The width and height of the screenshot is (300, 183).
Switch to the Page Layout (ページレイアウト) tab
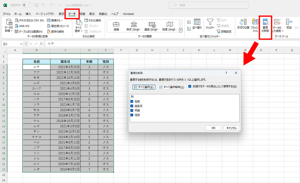45,14
